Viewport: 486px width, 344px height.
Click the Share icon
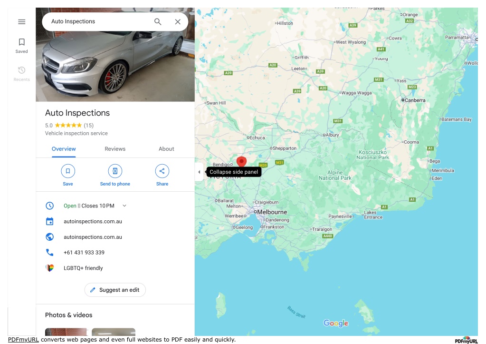[x=162, y=171]
